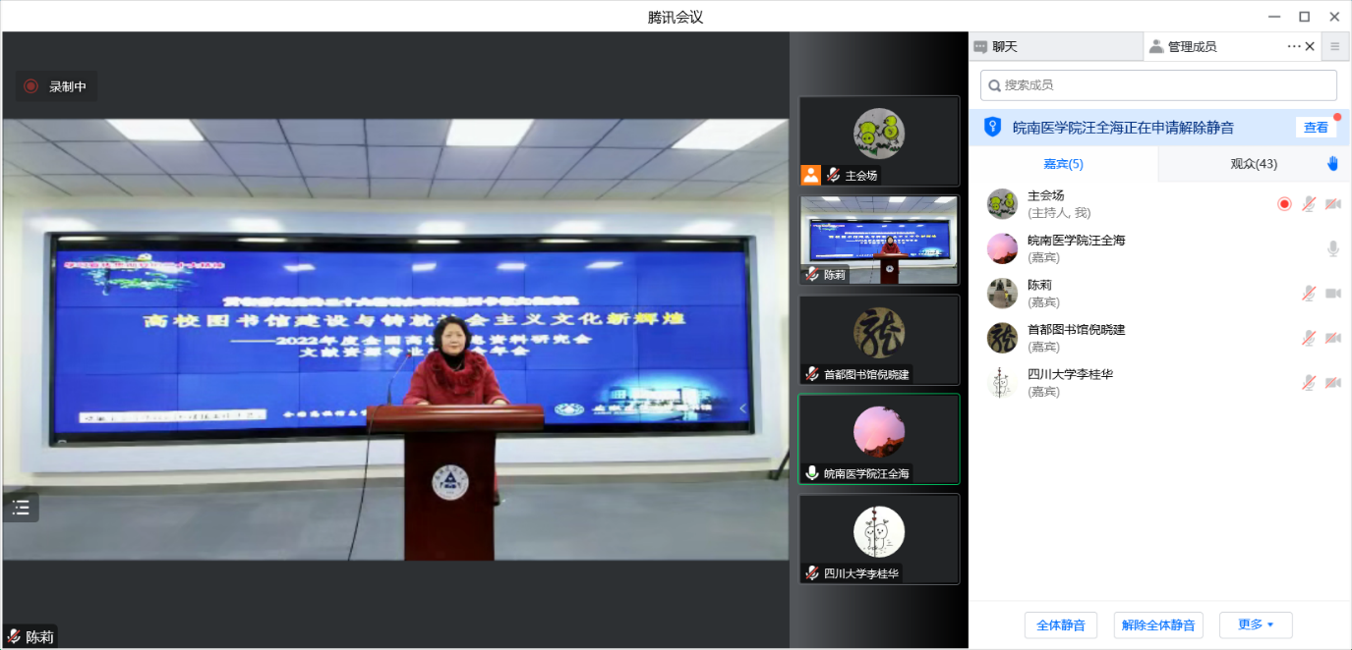Click 查看 to view unmute request
The height and width of the screenshot is (650, 1352).
point(1316,128)
